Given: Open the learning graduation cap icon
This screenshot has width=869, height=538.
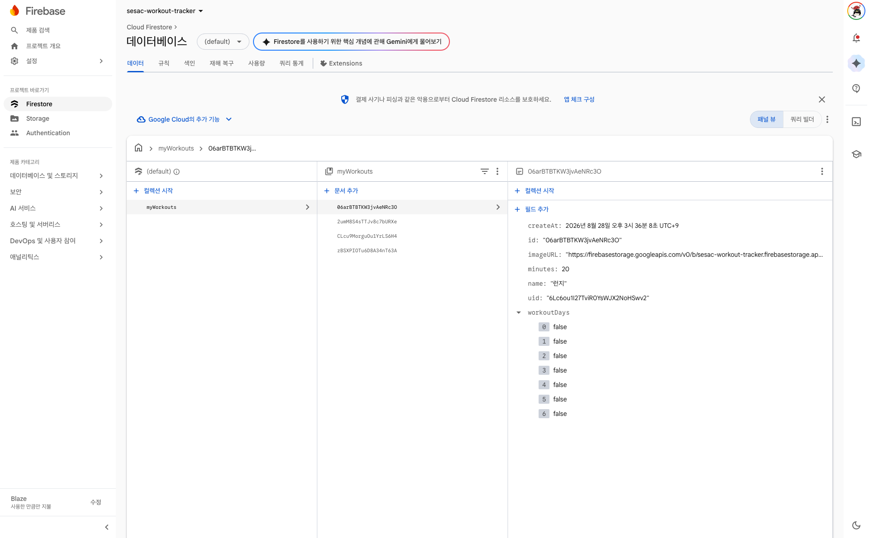Looking at the screenshot, I should click(x=856, y=154).
